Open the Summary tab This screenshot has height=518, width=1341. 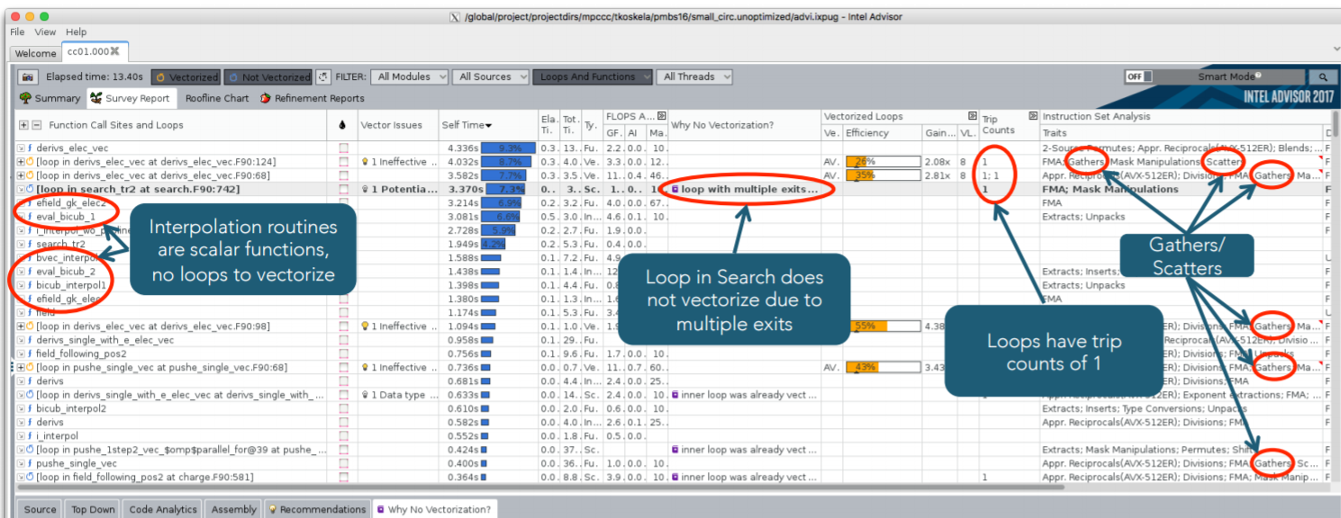tap(50, 98)
